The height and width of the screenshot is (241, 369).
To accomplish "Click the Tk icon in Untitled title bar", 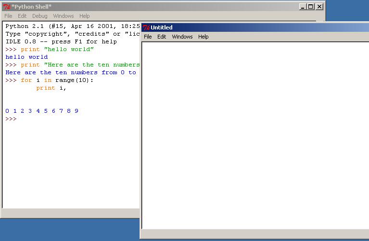I will 146,27.
